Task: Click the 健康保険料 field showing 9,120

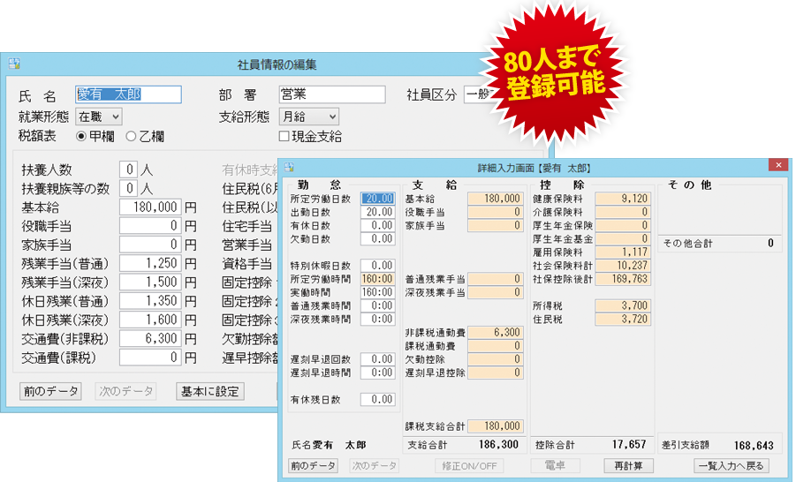Action: click(x=623, y=199)
